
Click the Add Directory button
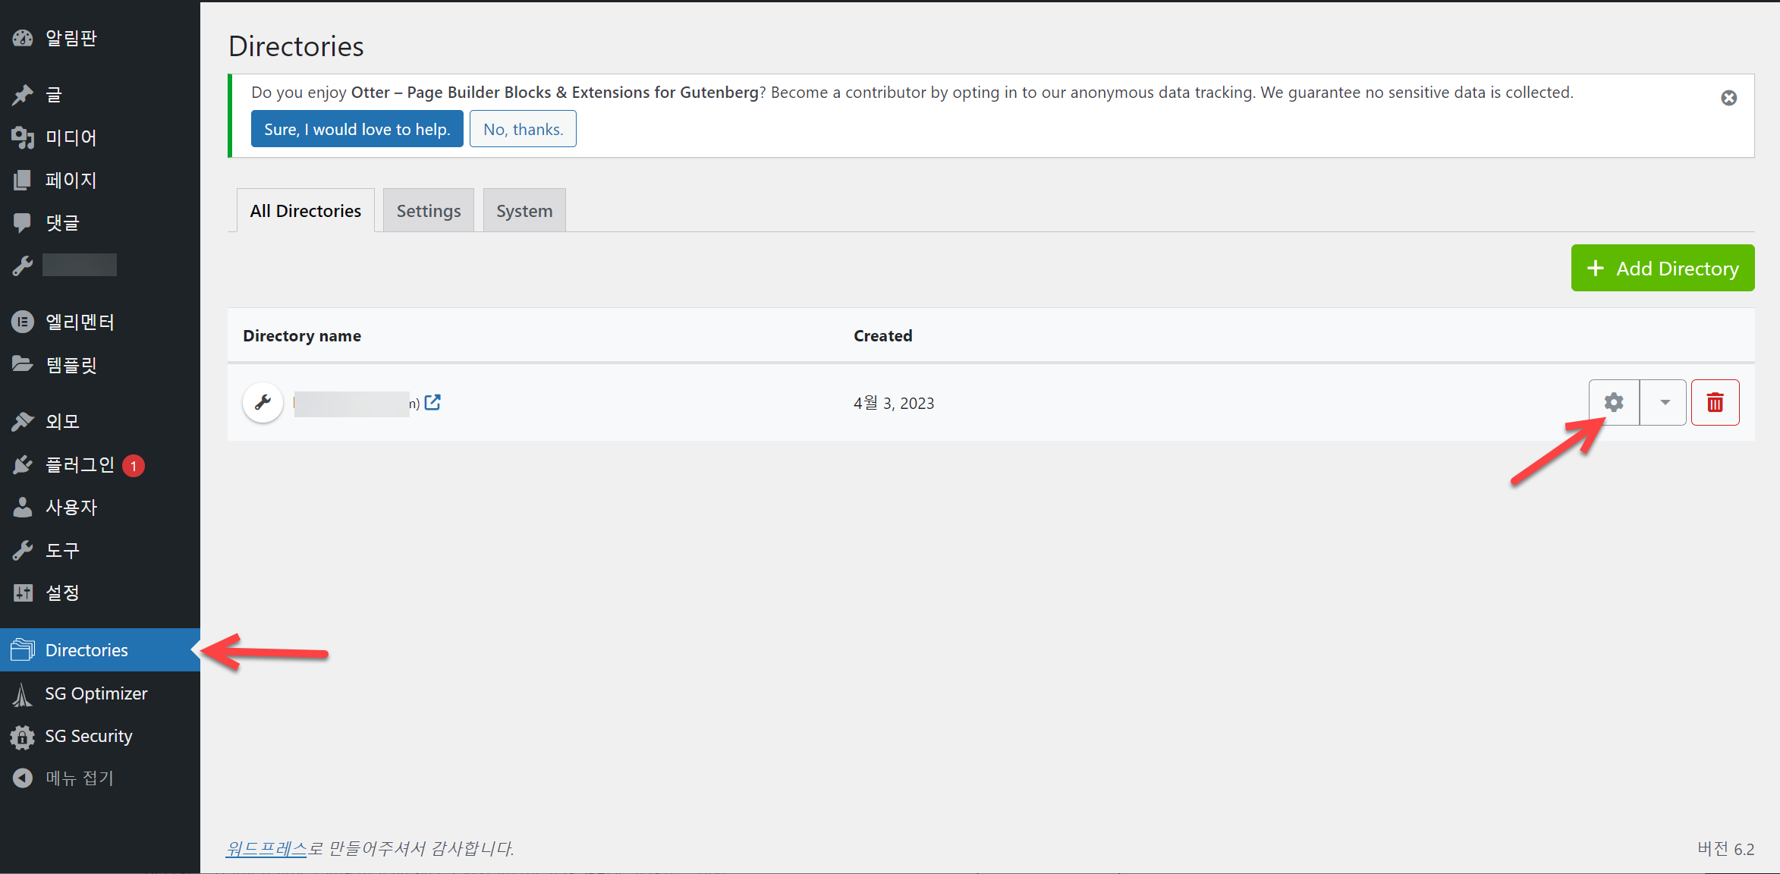(x=1662, y=268)
